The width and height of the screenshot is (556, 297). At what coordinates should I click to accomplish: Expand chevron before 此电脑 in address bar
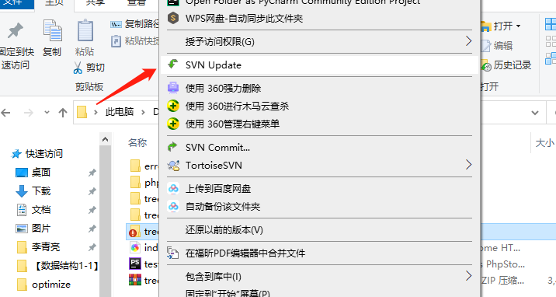click(x=96, y=112)
